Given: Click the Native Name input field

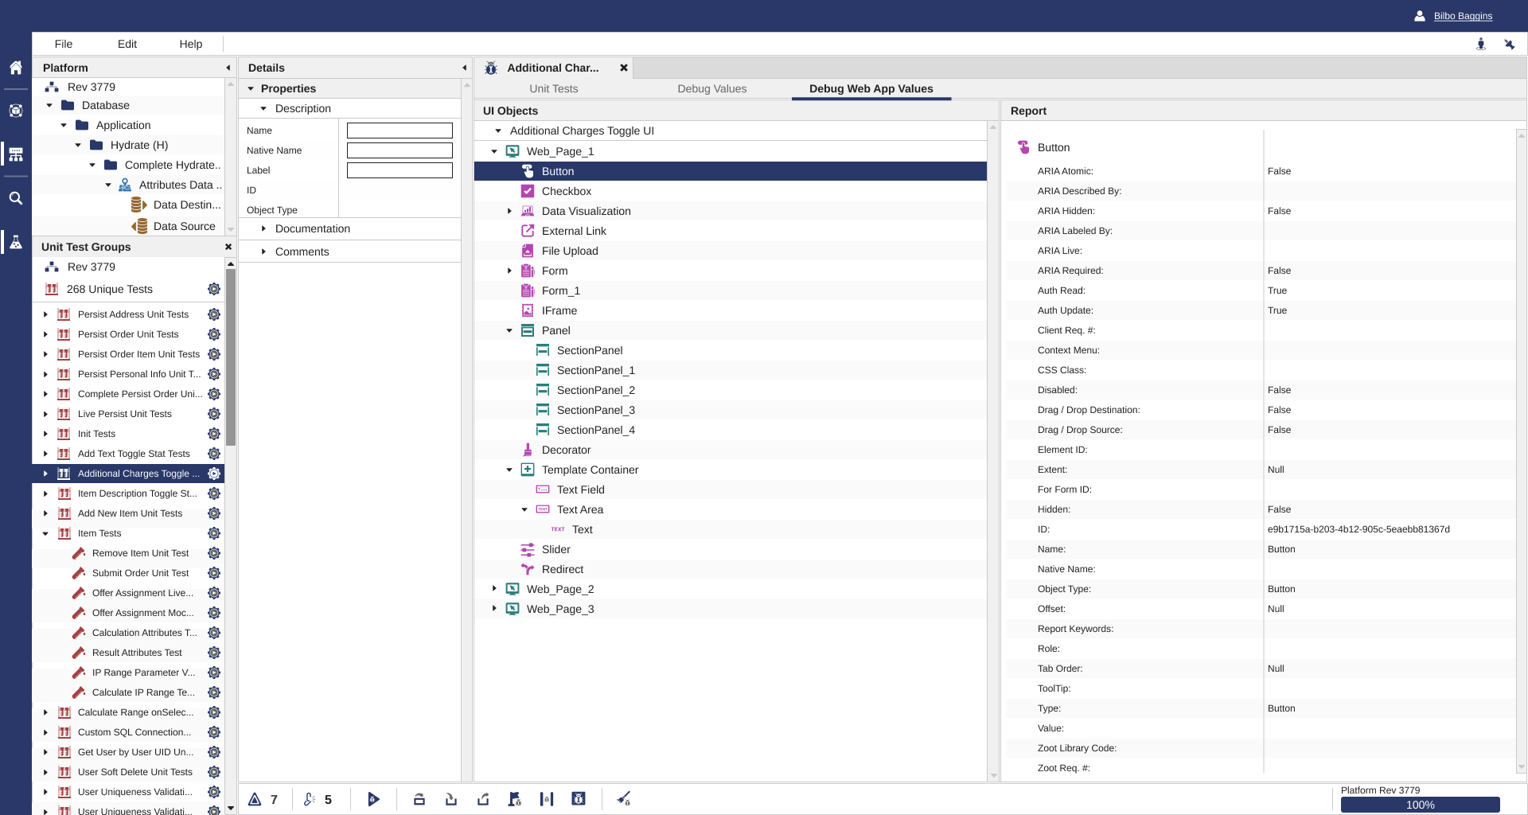Looking at the screenshot, I should (x=400, y=150).
